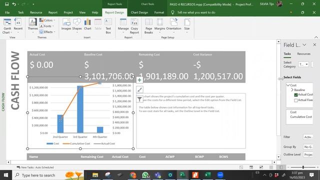Viewport: 320px width, 180px height.
Task: Open the Themes gallery
Action: (x=32, y=26)
